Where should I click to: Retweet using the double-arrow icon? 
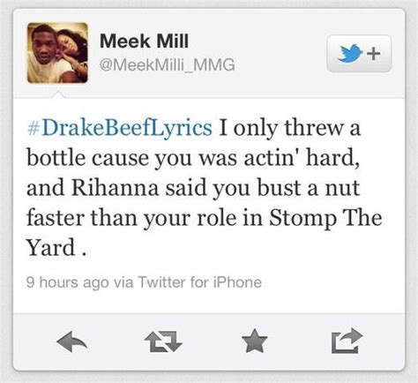tap(163, 342)
